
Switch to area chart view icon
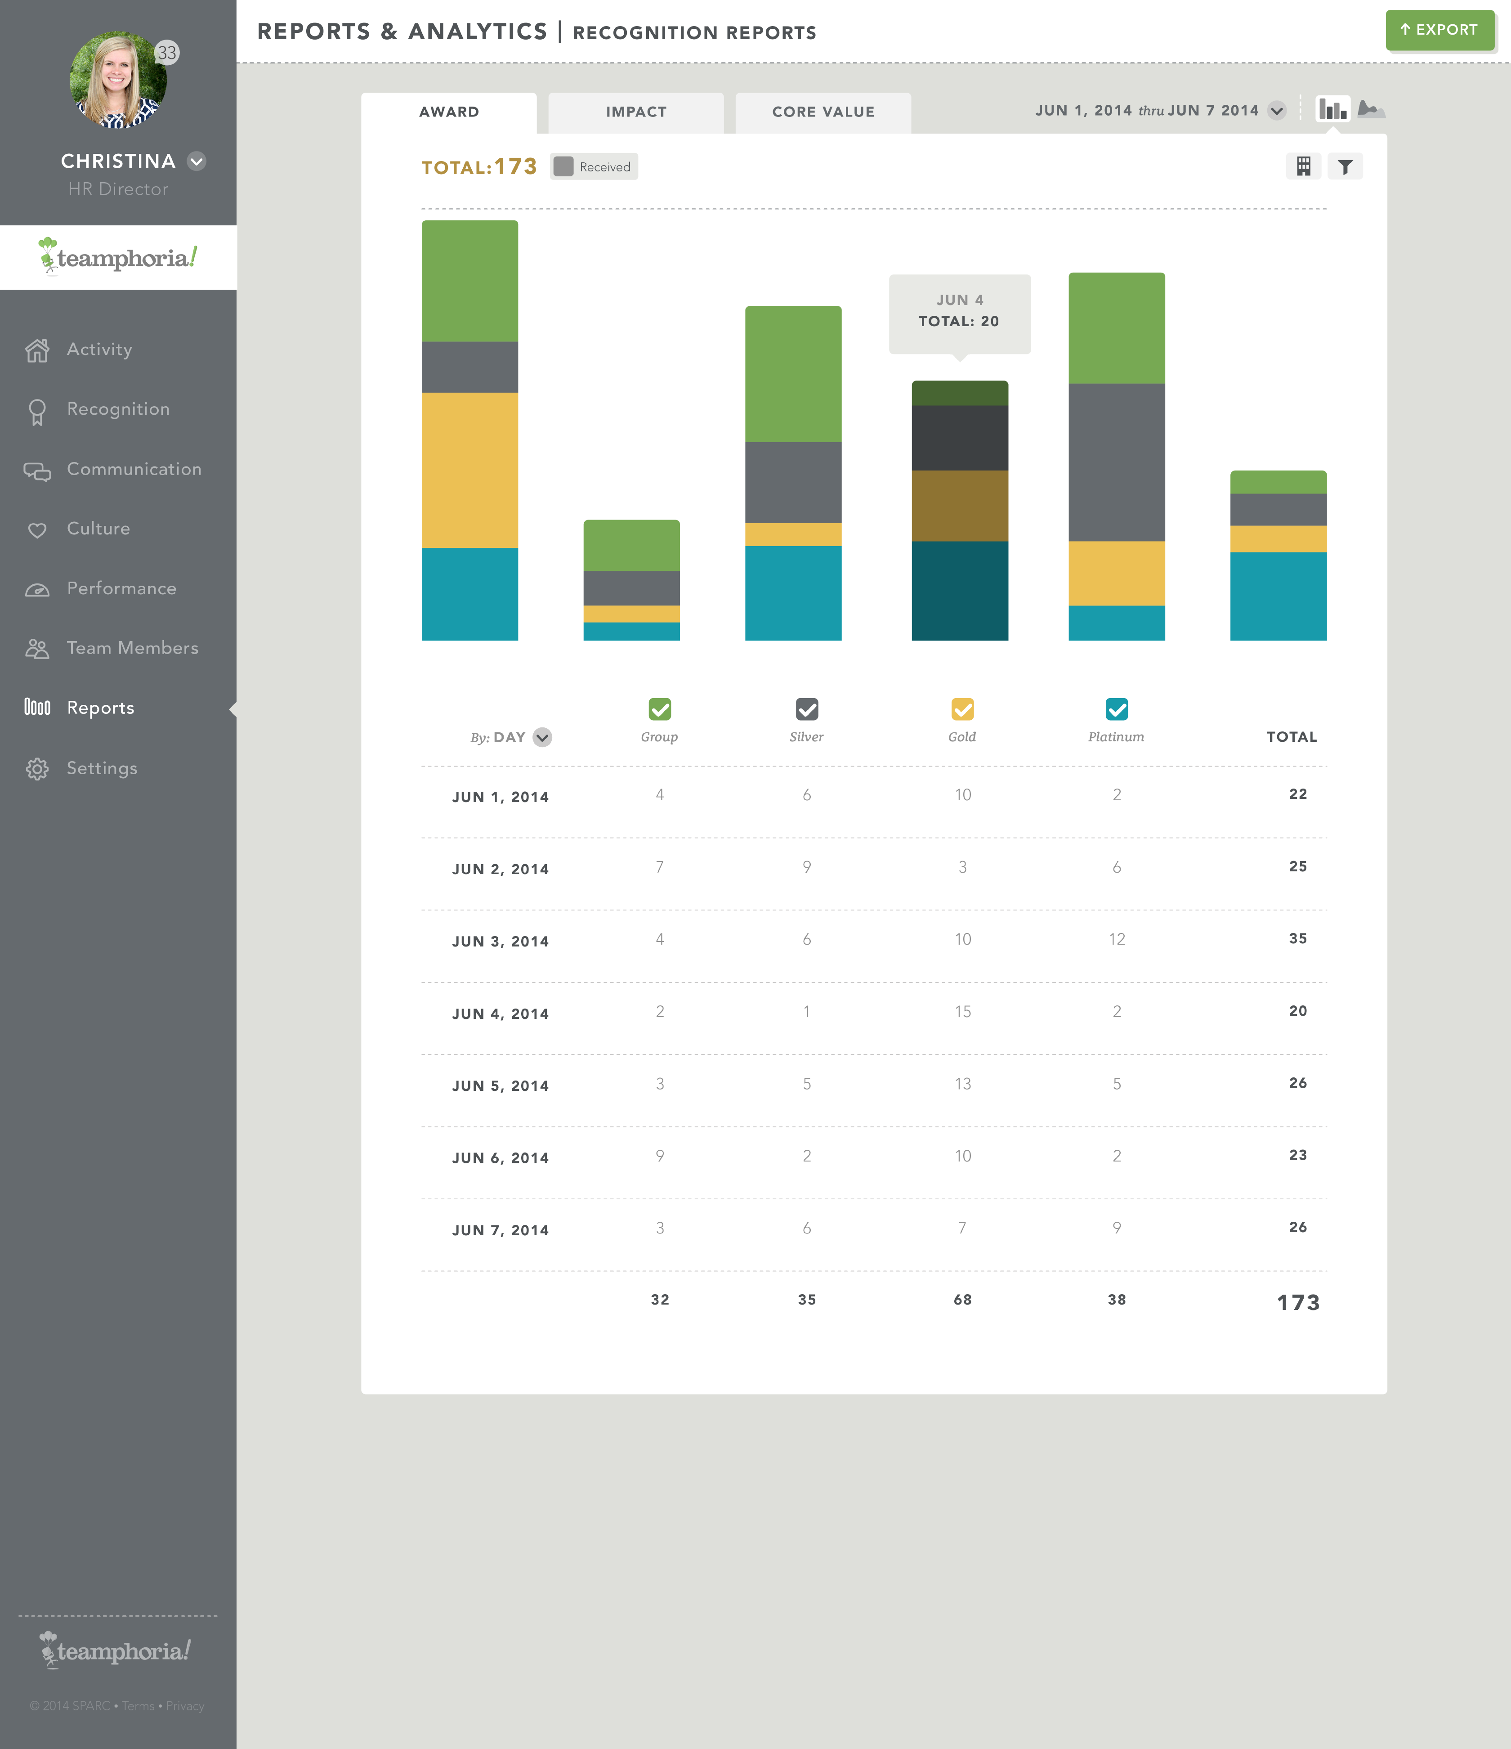(x=1371, y=110)
